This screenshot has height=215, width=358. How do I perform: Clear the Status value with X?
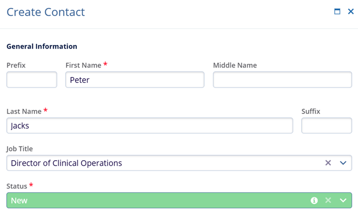click(328, 200)
